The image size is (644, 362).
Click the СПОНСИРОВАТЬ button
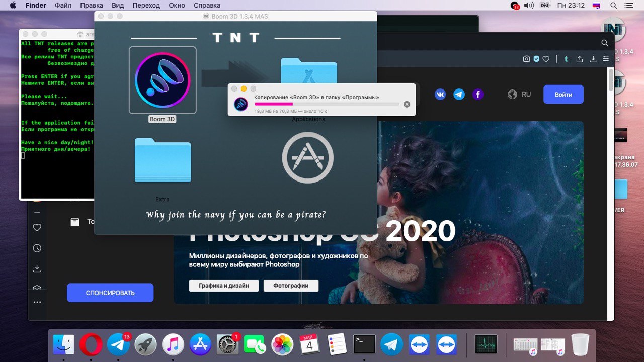click(x=110, y=293)
